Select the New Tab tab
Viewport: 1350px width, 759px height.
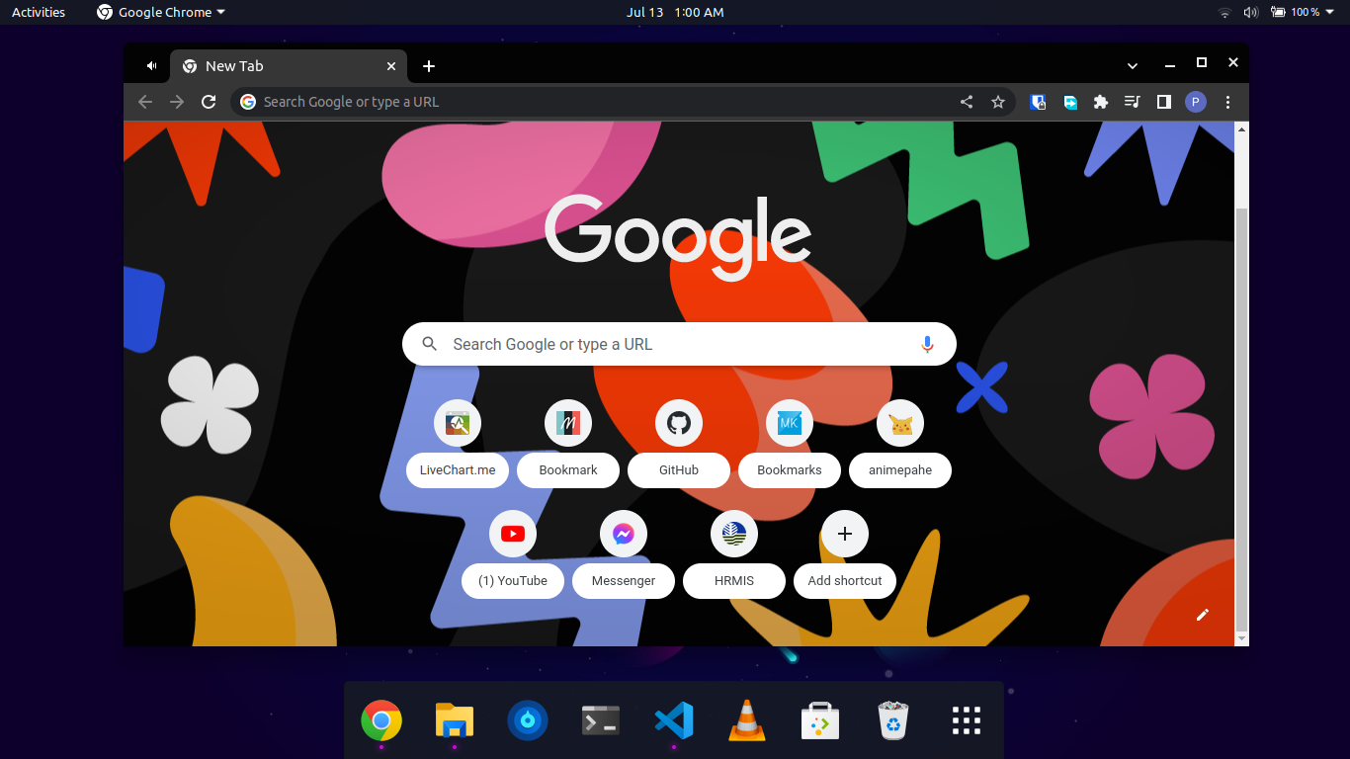click(x=289, y=66)
